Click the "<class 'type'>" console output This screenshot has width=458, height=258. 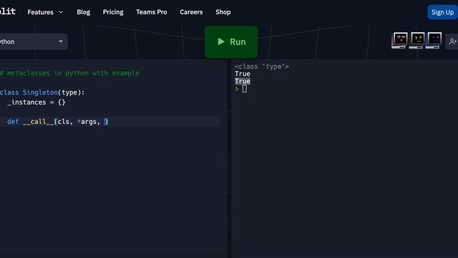[262, 67]
